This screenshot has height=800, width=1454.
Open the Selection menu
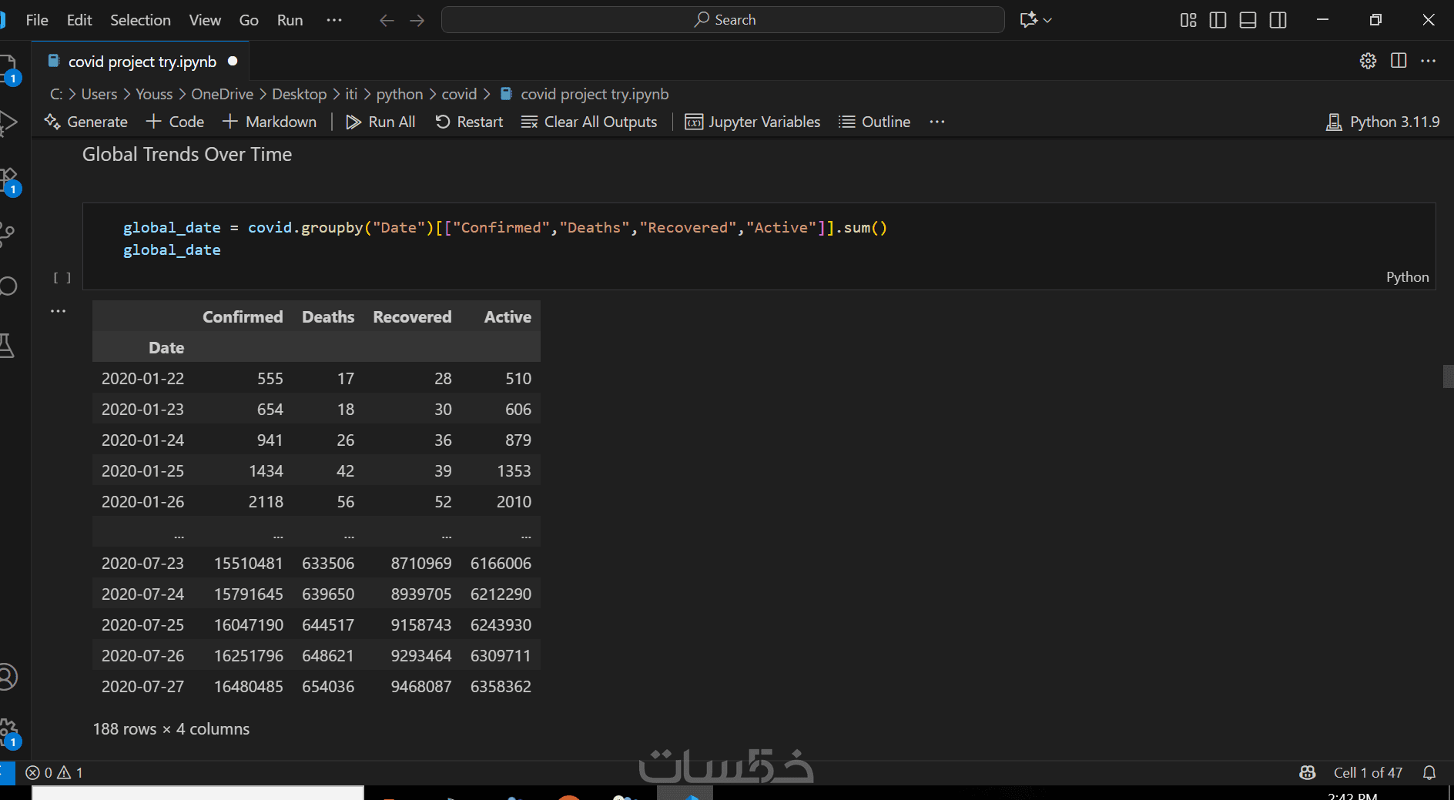point(140,20)
